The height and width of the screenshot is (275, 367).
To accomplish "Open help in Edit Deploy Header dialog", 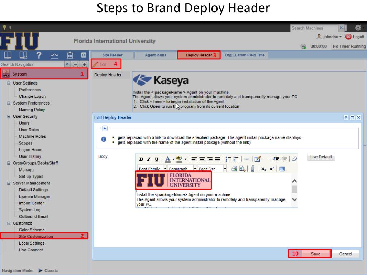I will (x=346, y=117).
